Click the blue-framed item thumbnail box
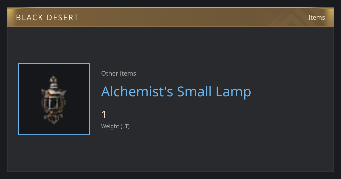Screen dimensions: 341x179 pyautogui.click(x=54, y=99)
